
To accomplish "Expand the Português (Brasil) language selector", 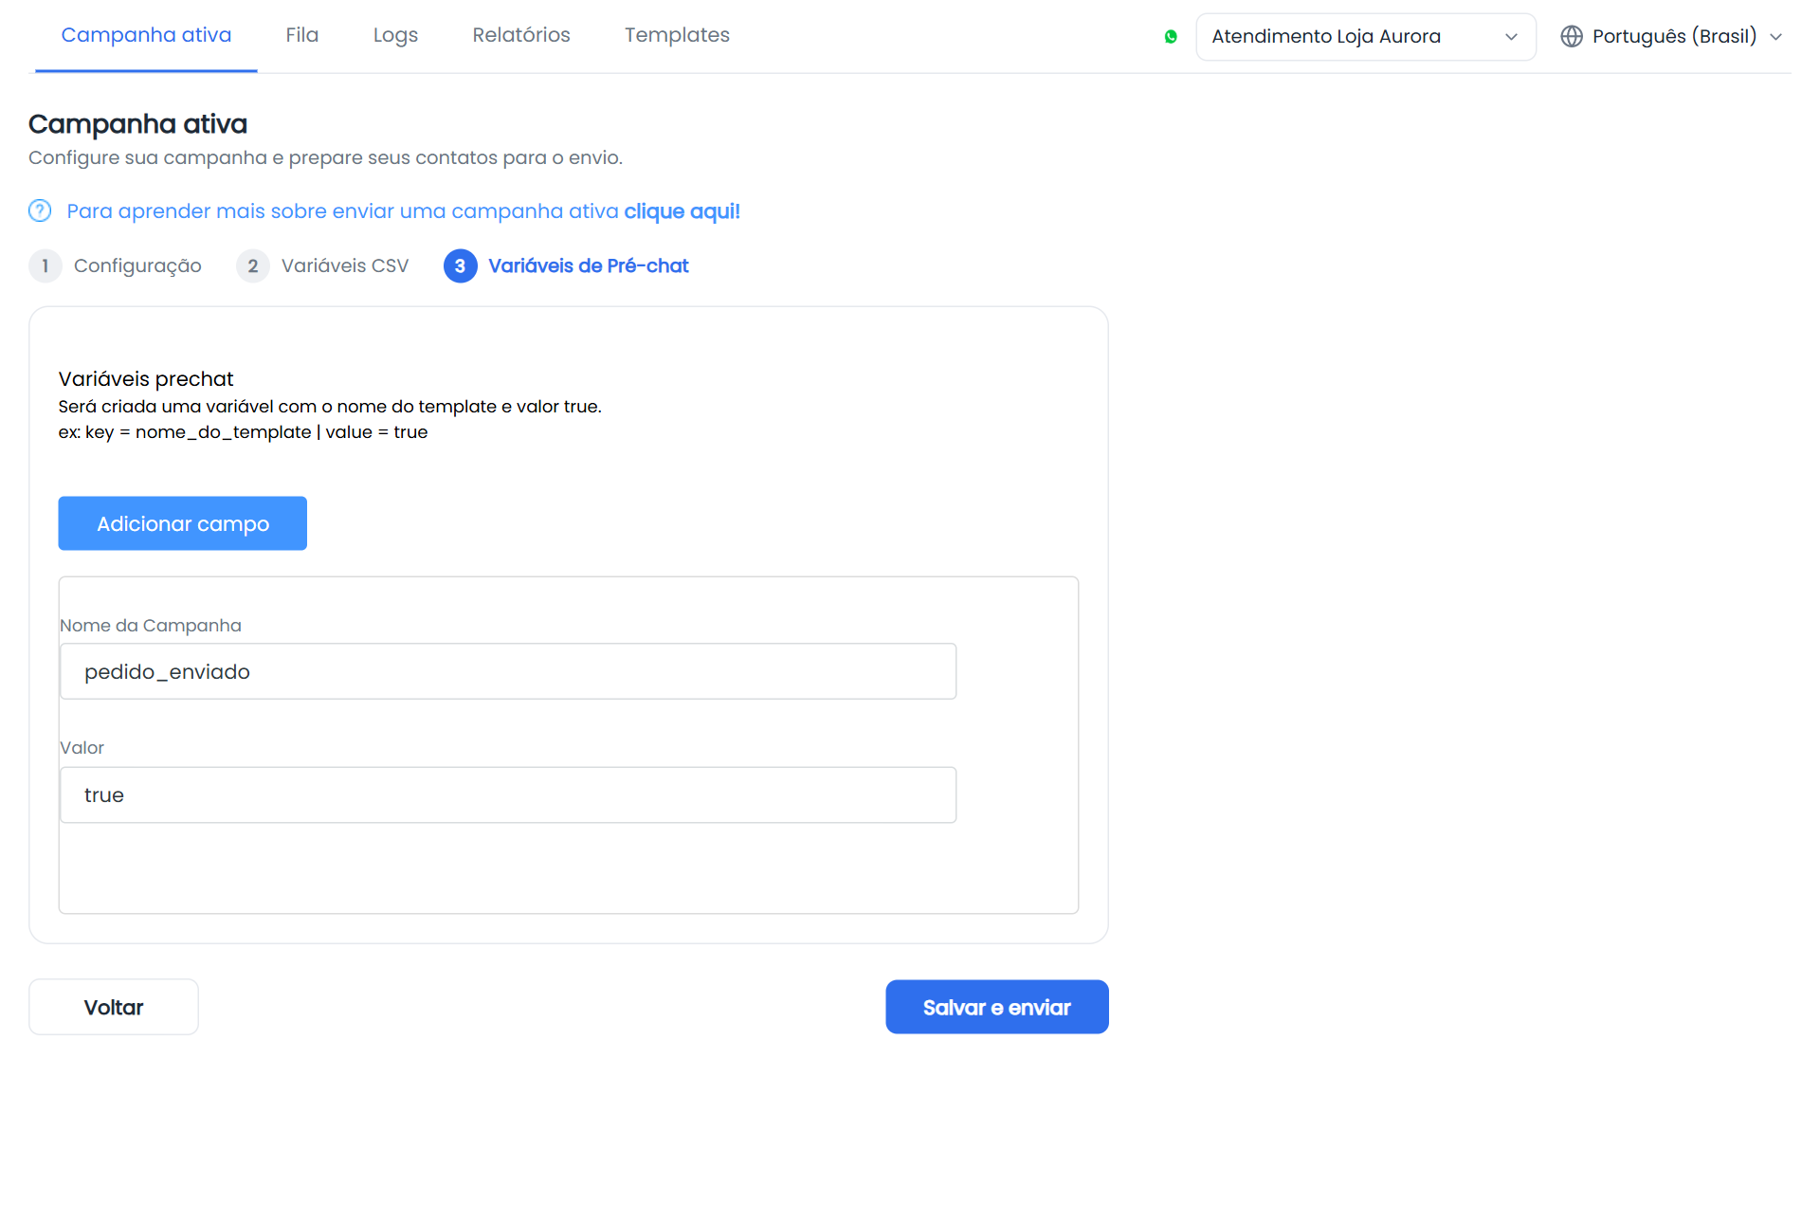I will pos(1672,36).
